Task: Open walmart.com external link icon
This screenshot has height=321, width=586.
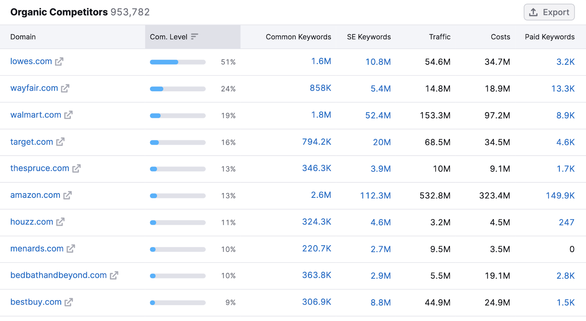Action: [x=68, y=115]
